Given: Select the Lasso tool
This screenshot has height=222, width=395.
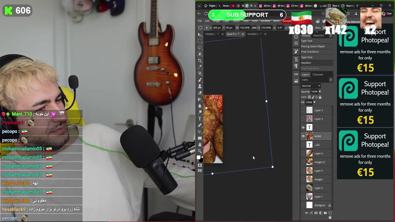Looking at the screenshot, I should pos(200,48).
